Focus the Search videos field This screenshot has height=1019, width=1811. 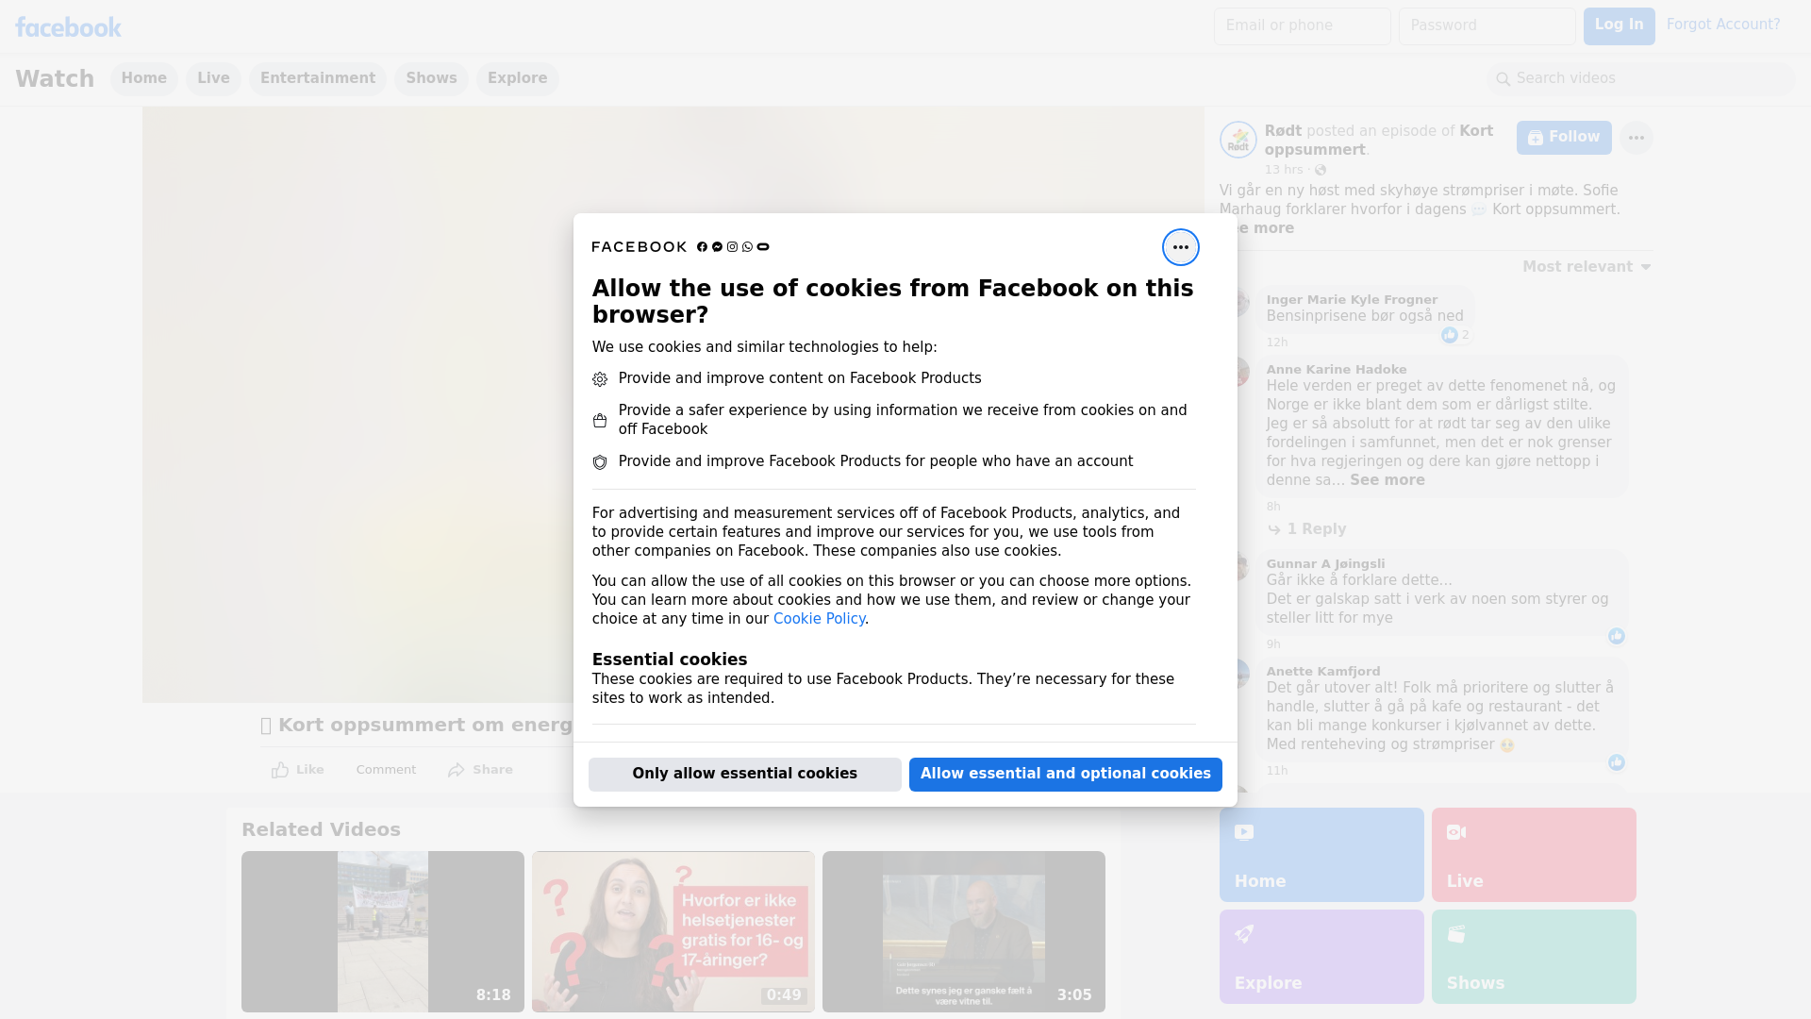pos(1641,78)
